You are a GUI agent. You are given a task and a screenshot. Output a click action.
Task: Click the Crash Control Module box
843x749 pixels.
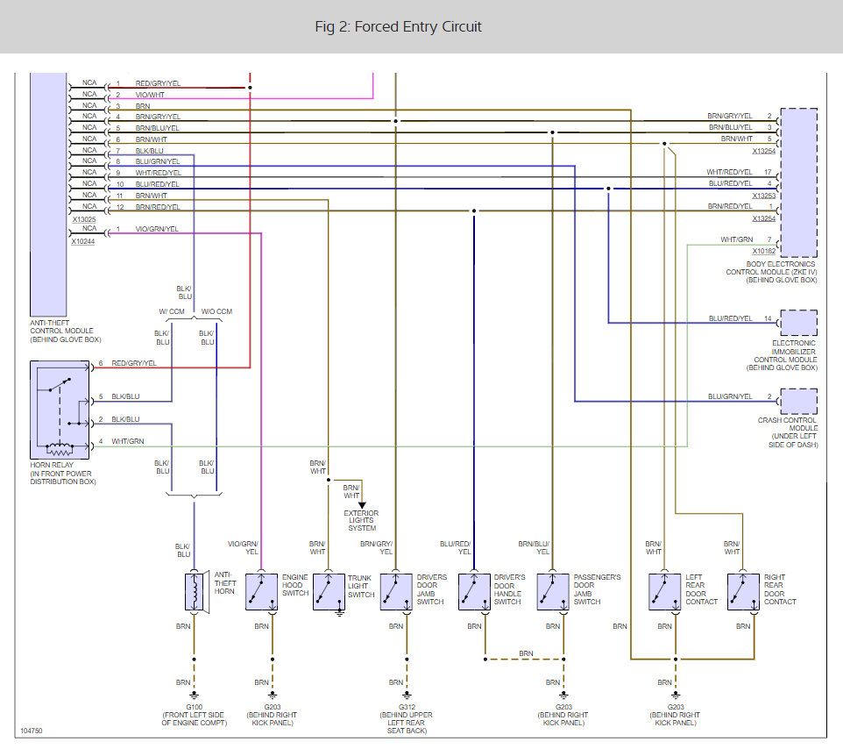click(x=799, y=402)
